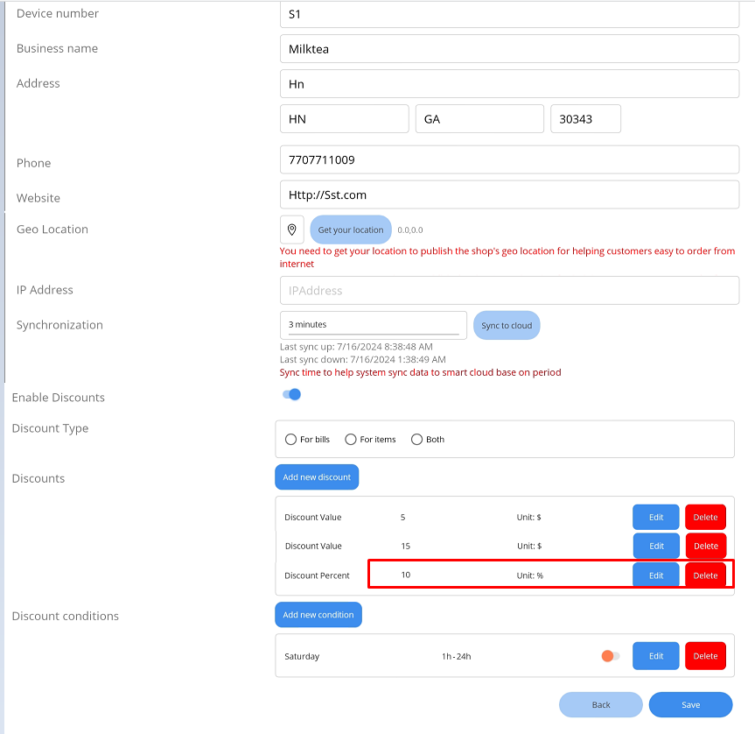Screen dimensions: 755x734
Task: Focus the Phone number field
Action: pyautogui.click(x=509, y=160)
